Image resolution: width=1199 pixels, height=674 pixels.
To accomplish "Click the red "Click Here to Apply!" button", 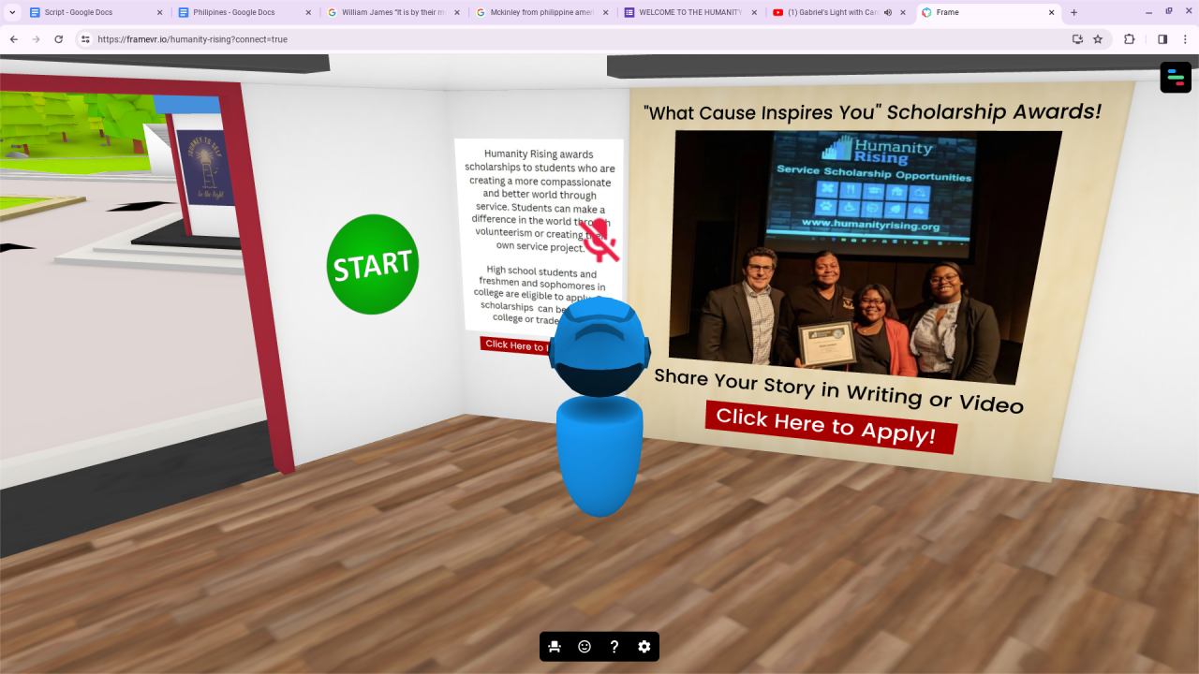I will (x=831, y=427).
